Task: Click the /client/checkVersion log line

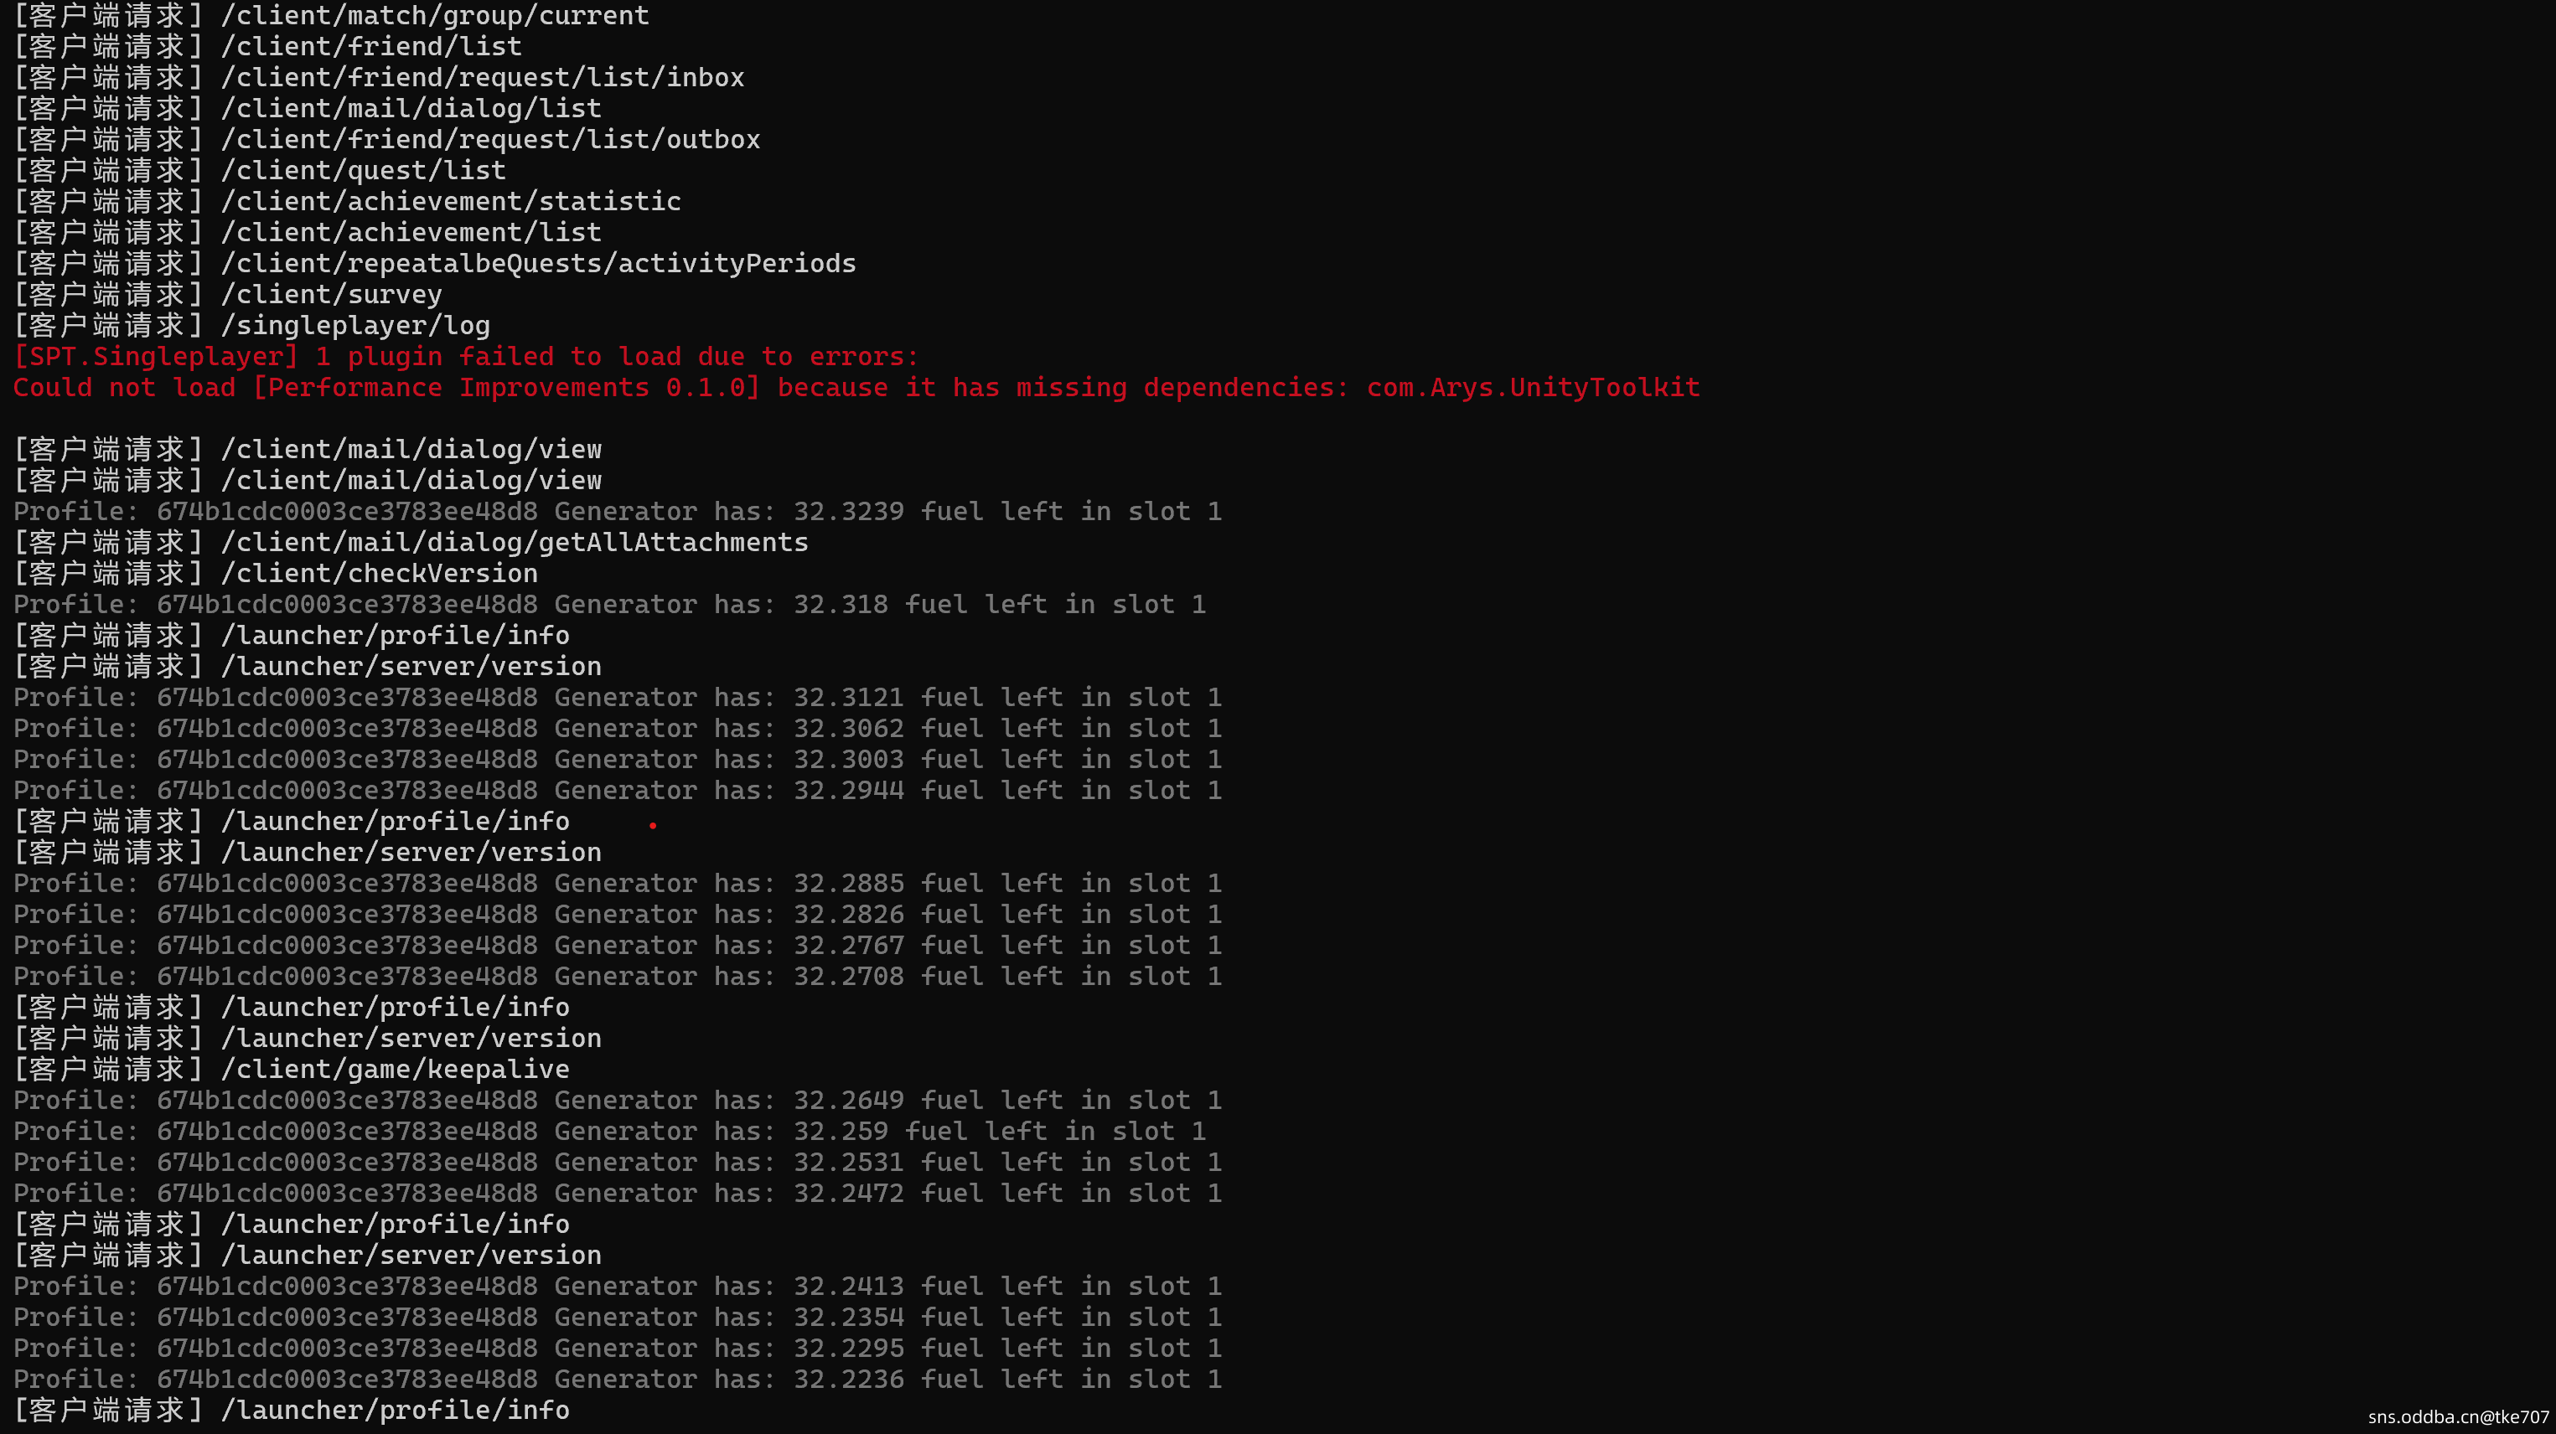Action: point(378,573)
